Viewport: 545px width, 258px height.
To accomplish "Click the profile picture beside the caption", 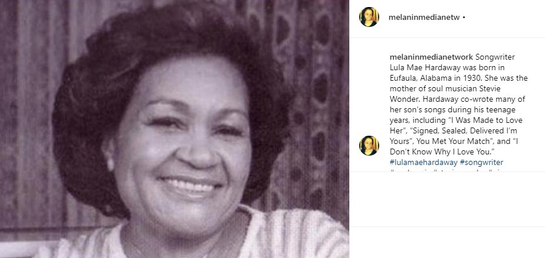I will (x=369, y=146).
